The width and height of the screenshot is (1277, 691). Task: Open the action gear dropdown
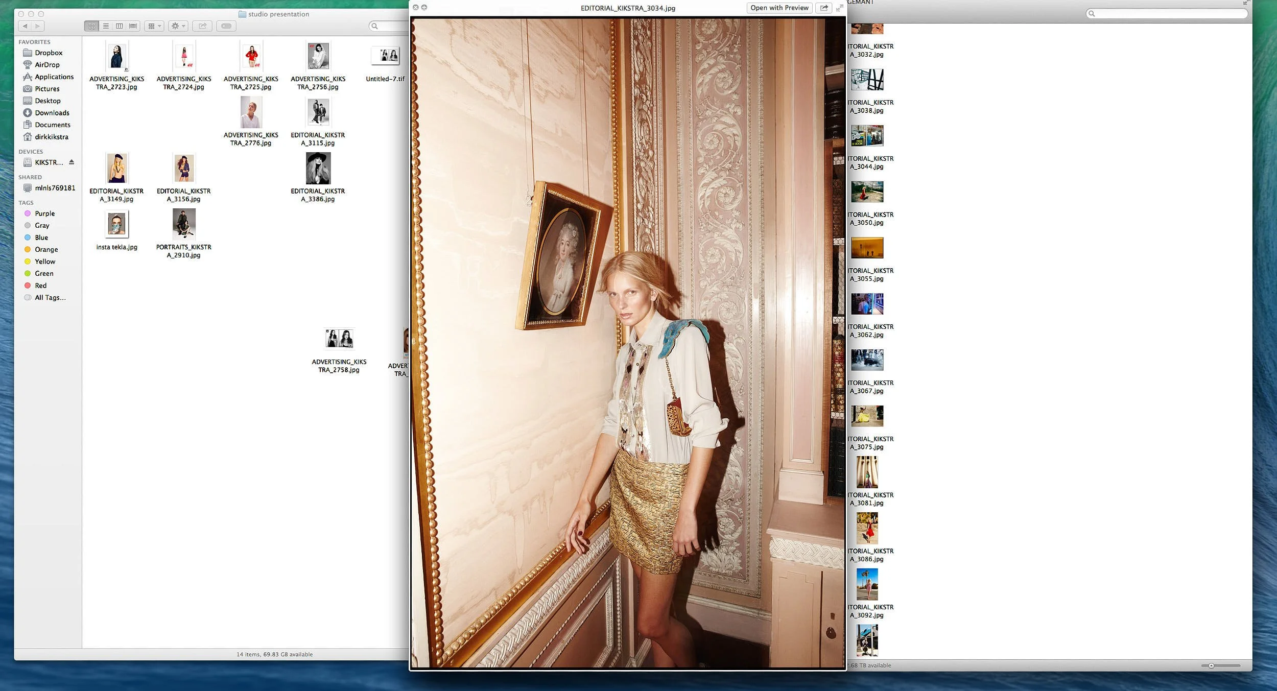(x=178, y=26)
